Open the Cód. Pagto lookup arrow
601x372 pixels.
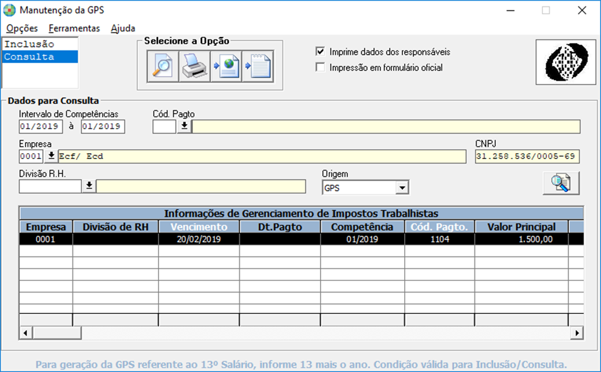click(184, 126)
